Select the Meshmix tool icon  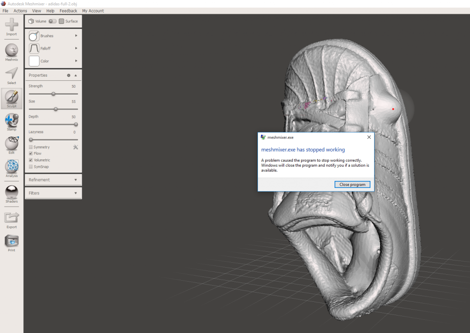click(x=11, y=51)
